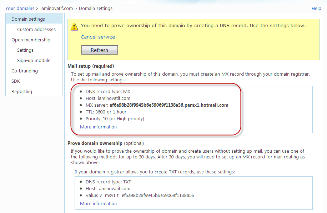Open the Sign-up module page
327x213 pixels.
pyautogui.click(x=34, y=60)
